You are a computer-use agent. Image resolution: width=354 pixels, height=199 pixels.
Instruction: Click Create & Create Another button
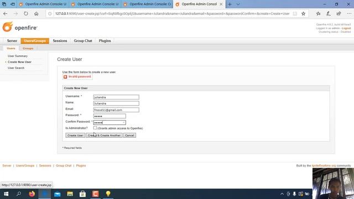coord(104,135)
